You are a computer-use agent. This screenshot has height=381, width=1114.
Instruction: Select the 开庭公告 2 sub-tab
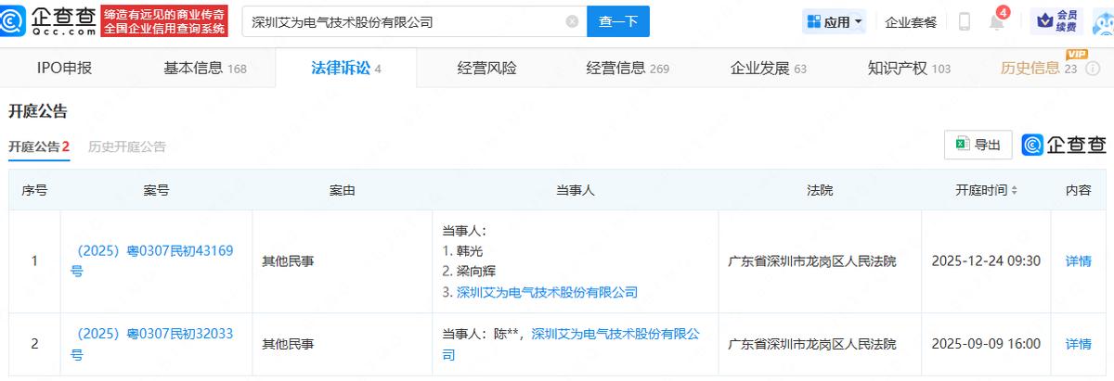[39, 146]
